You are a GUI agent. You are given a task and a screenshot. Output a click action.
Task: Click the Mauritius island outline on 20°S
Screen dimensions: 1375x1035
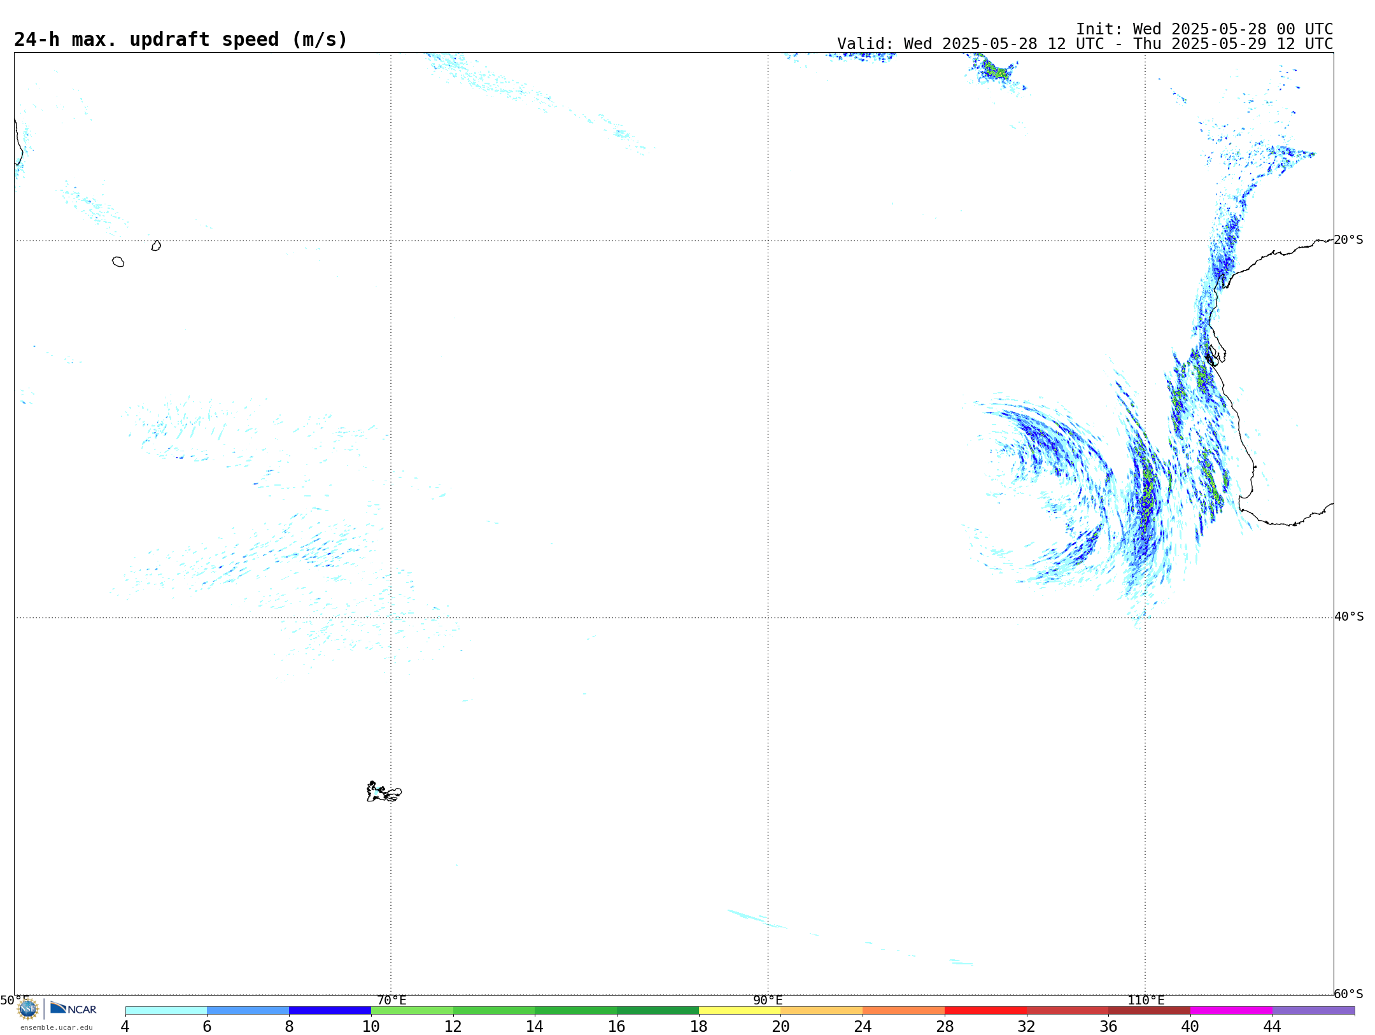[156, 246]
